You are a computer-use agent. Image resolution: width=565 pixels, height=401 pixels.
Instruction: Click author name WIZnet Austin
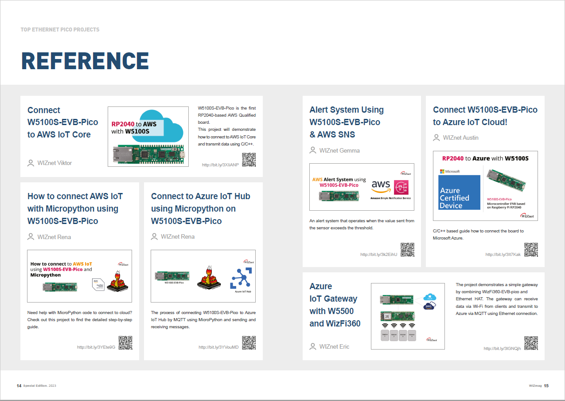coord(461,138)
